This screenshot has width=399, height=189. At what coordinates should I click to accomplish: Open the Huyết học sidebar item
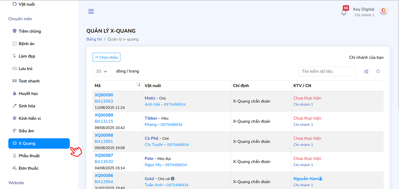[x=28, y=94]
